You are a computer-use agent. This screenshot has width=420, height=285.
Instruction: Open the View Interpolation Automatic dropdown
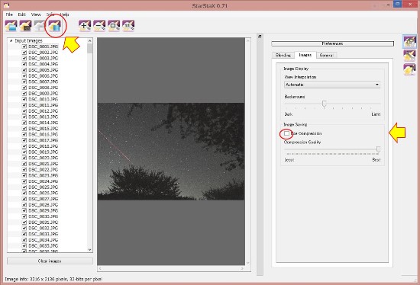click(332, 85)
